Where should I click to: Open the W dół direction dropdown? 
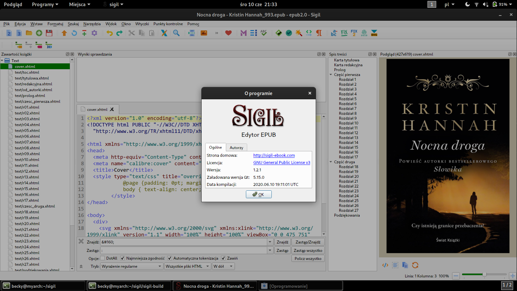coord(223,266)
